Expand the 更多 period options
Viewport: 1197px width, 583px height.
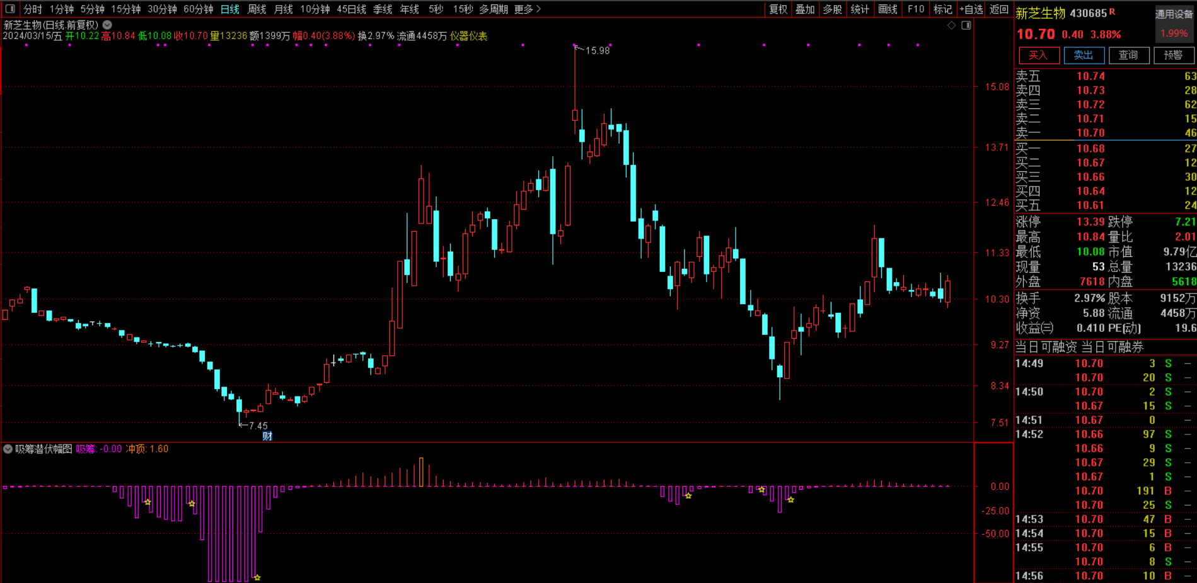(528, 9)
